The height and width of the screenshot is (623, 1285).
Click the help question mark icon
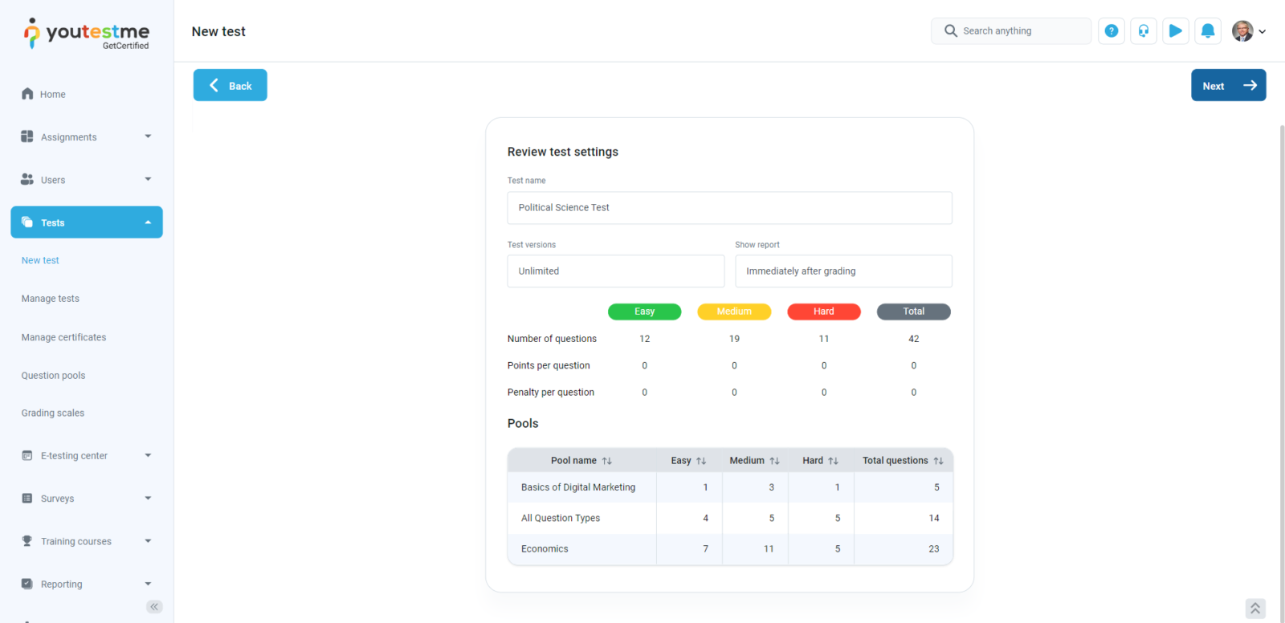[x=1111, y=31]
